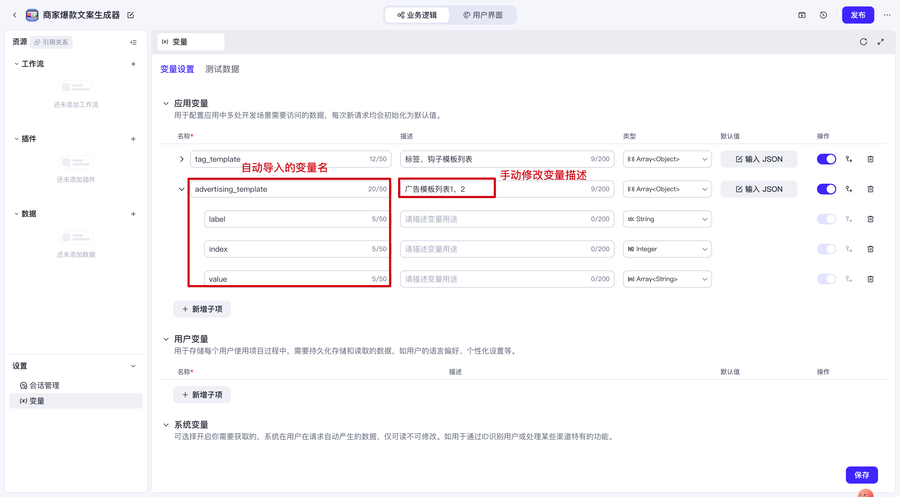This screenshot has width=900, height=497.
Task: Switch to 用户界面 view tab
Action: click(x=483, y=15)
